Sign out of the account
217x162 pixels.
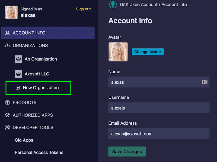coord(83,9)
